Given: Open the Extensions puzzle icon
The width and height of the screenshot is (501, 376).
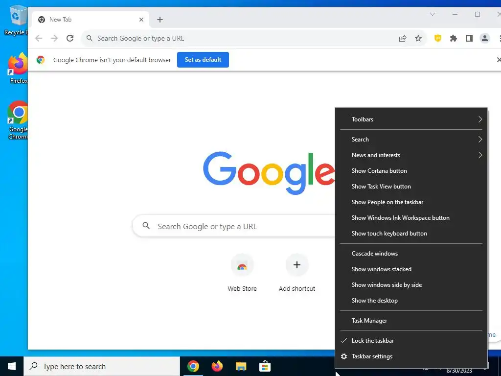Looking at the screenshot, I should 454,38.
